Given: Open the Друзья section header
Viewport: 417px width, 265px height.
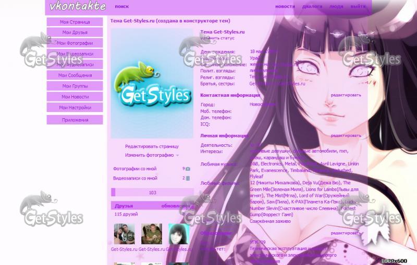Looking at the screenshot, I should coord(124,206).
